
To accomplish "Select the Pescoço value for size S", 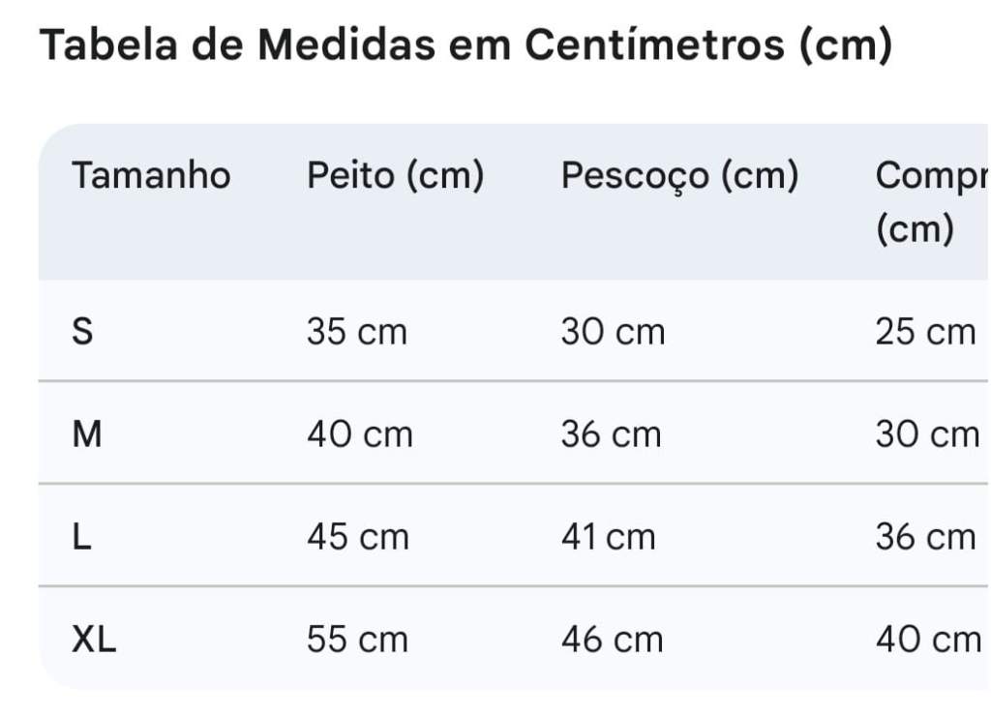I will 613,332.
